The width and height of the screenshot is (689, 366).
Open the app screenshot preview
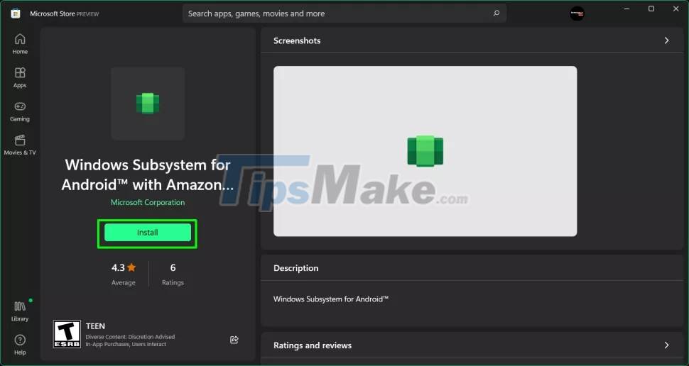coord(425,151)
